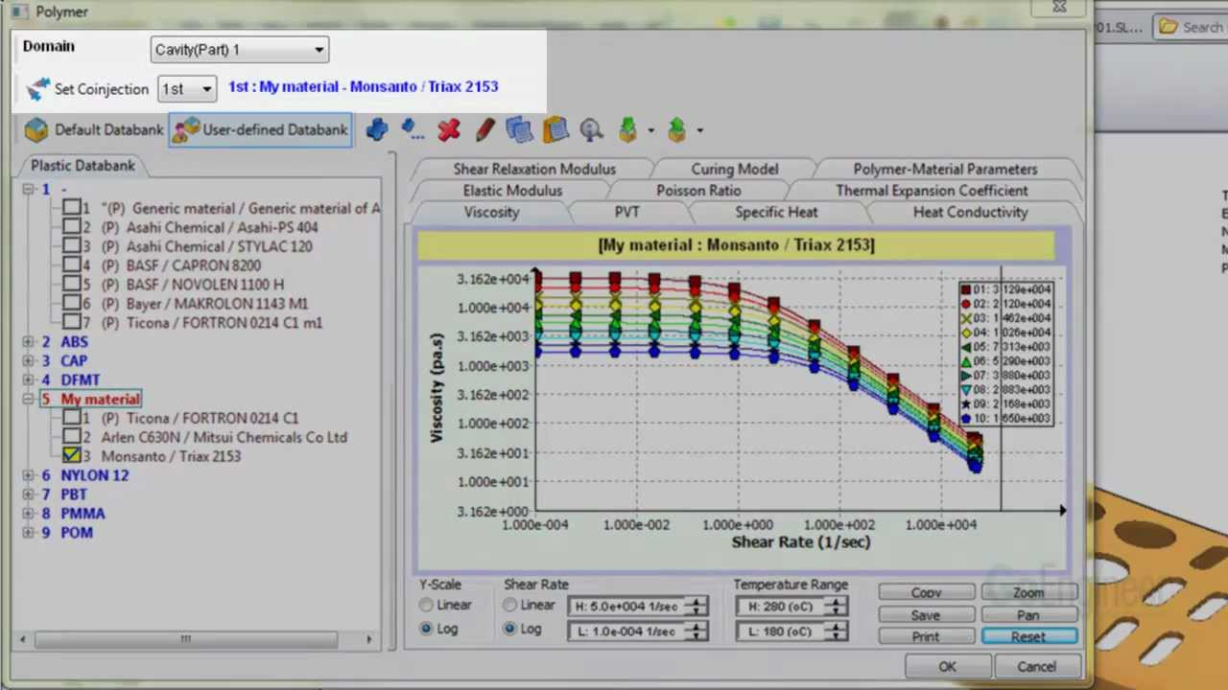Confirm with the OK button
Viewport: 1228px width, 690px height.
coord(947,667)
